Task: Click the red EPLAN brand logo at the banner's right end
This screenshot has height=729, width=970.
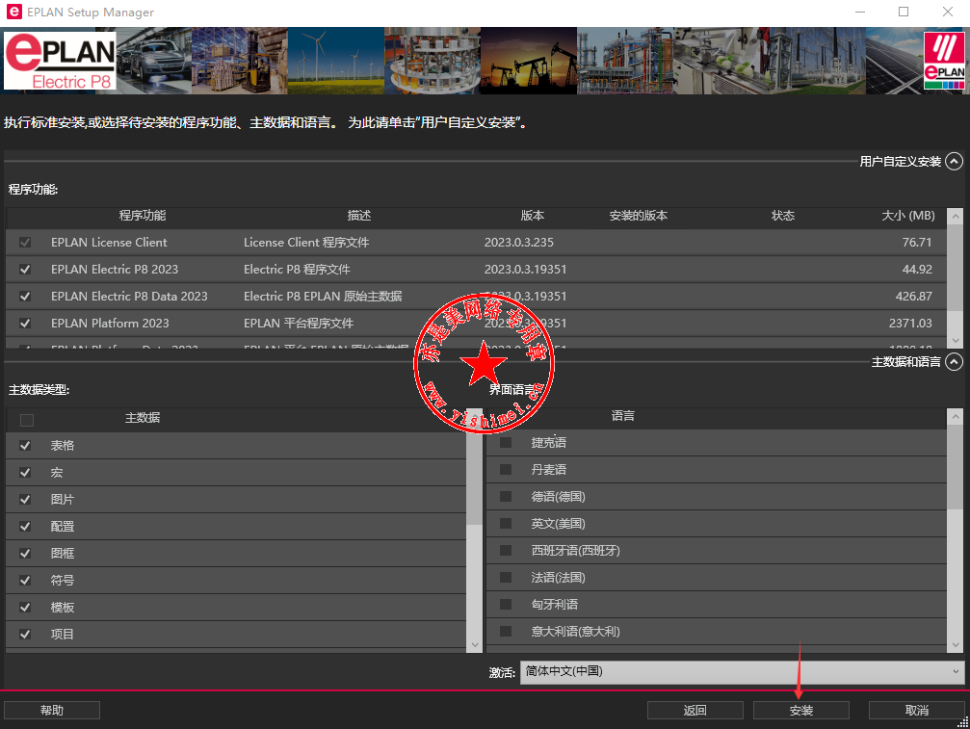Action: pos(944,61)
